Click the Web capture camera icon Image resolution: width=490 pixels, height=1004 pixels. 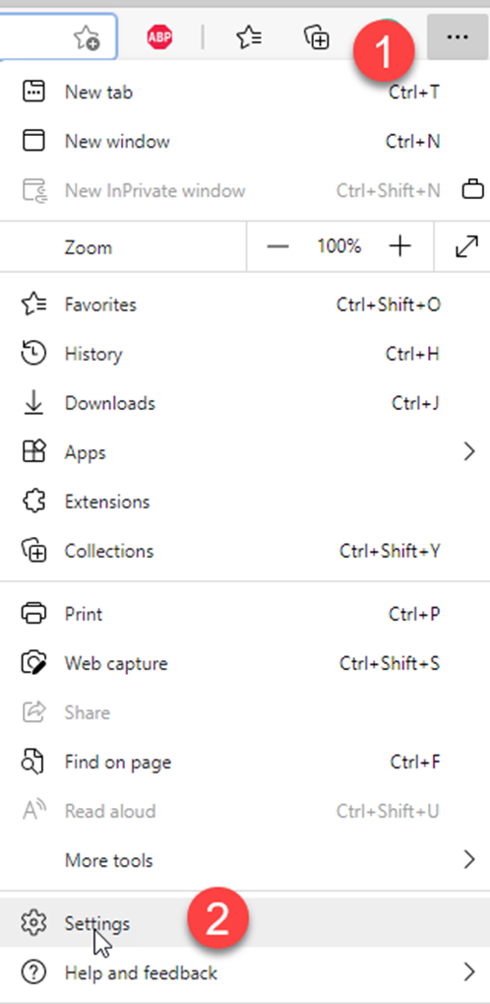33,663
